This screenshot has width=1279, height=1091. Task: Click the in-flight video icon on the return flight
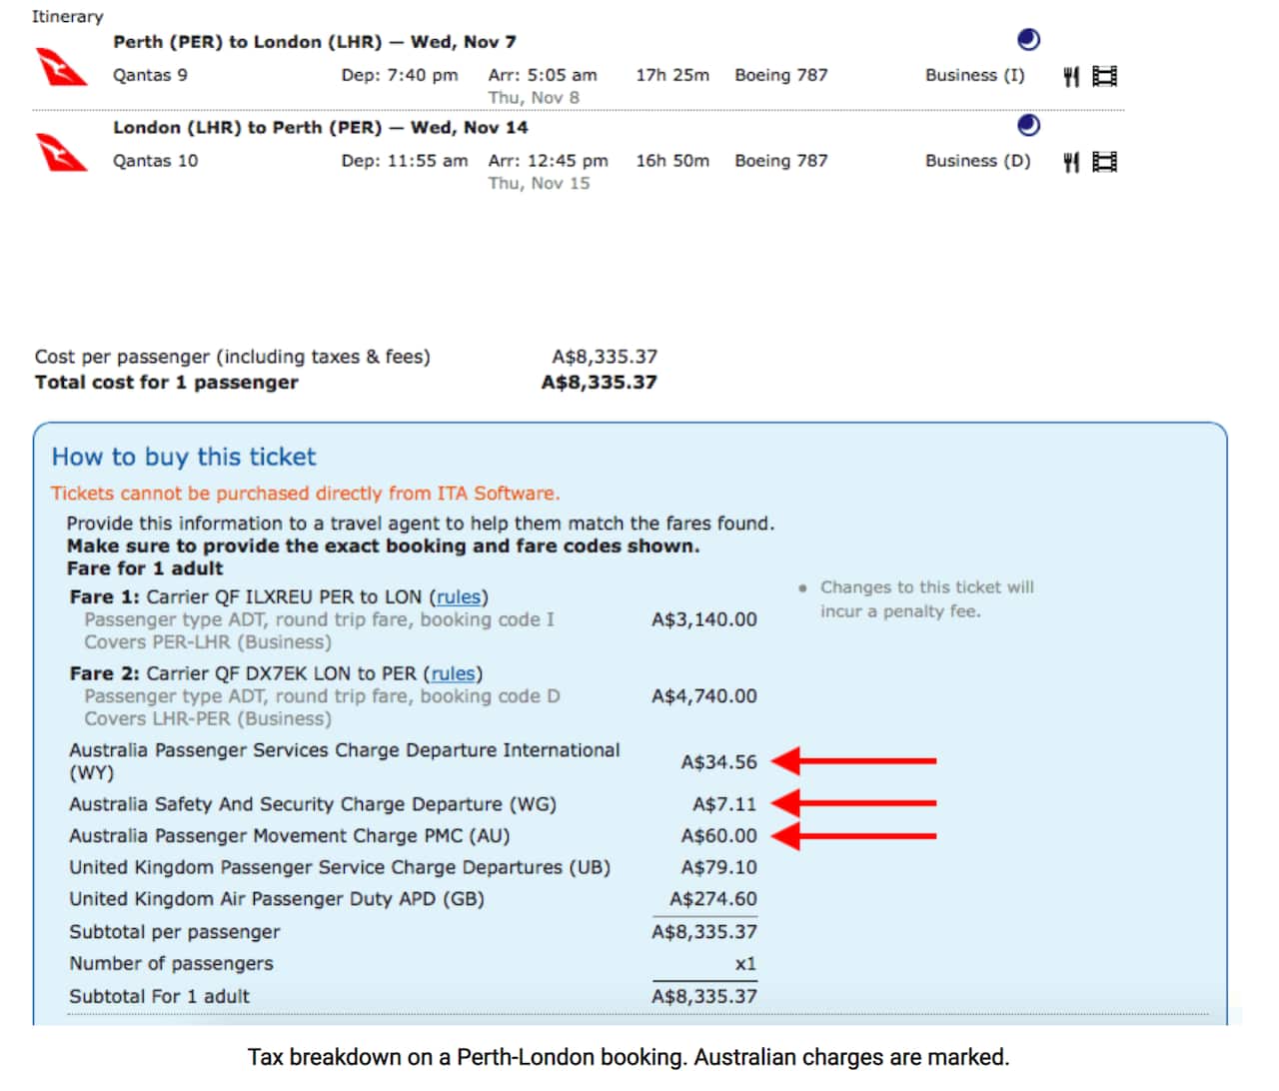pyautogui.click(x=1103, y=161)
